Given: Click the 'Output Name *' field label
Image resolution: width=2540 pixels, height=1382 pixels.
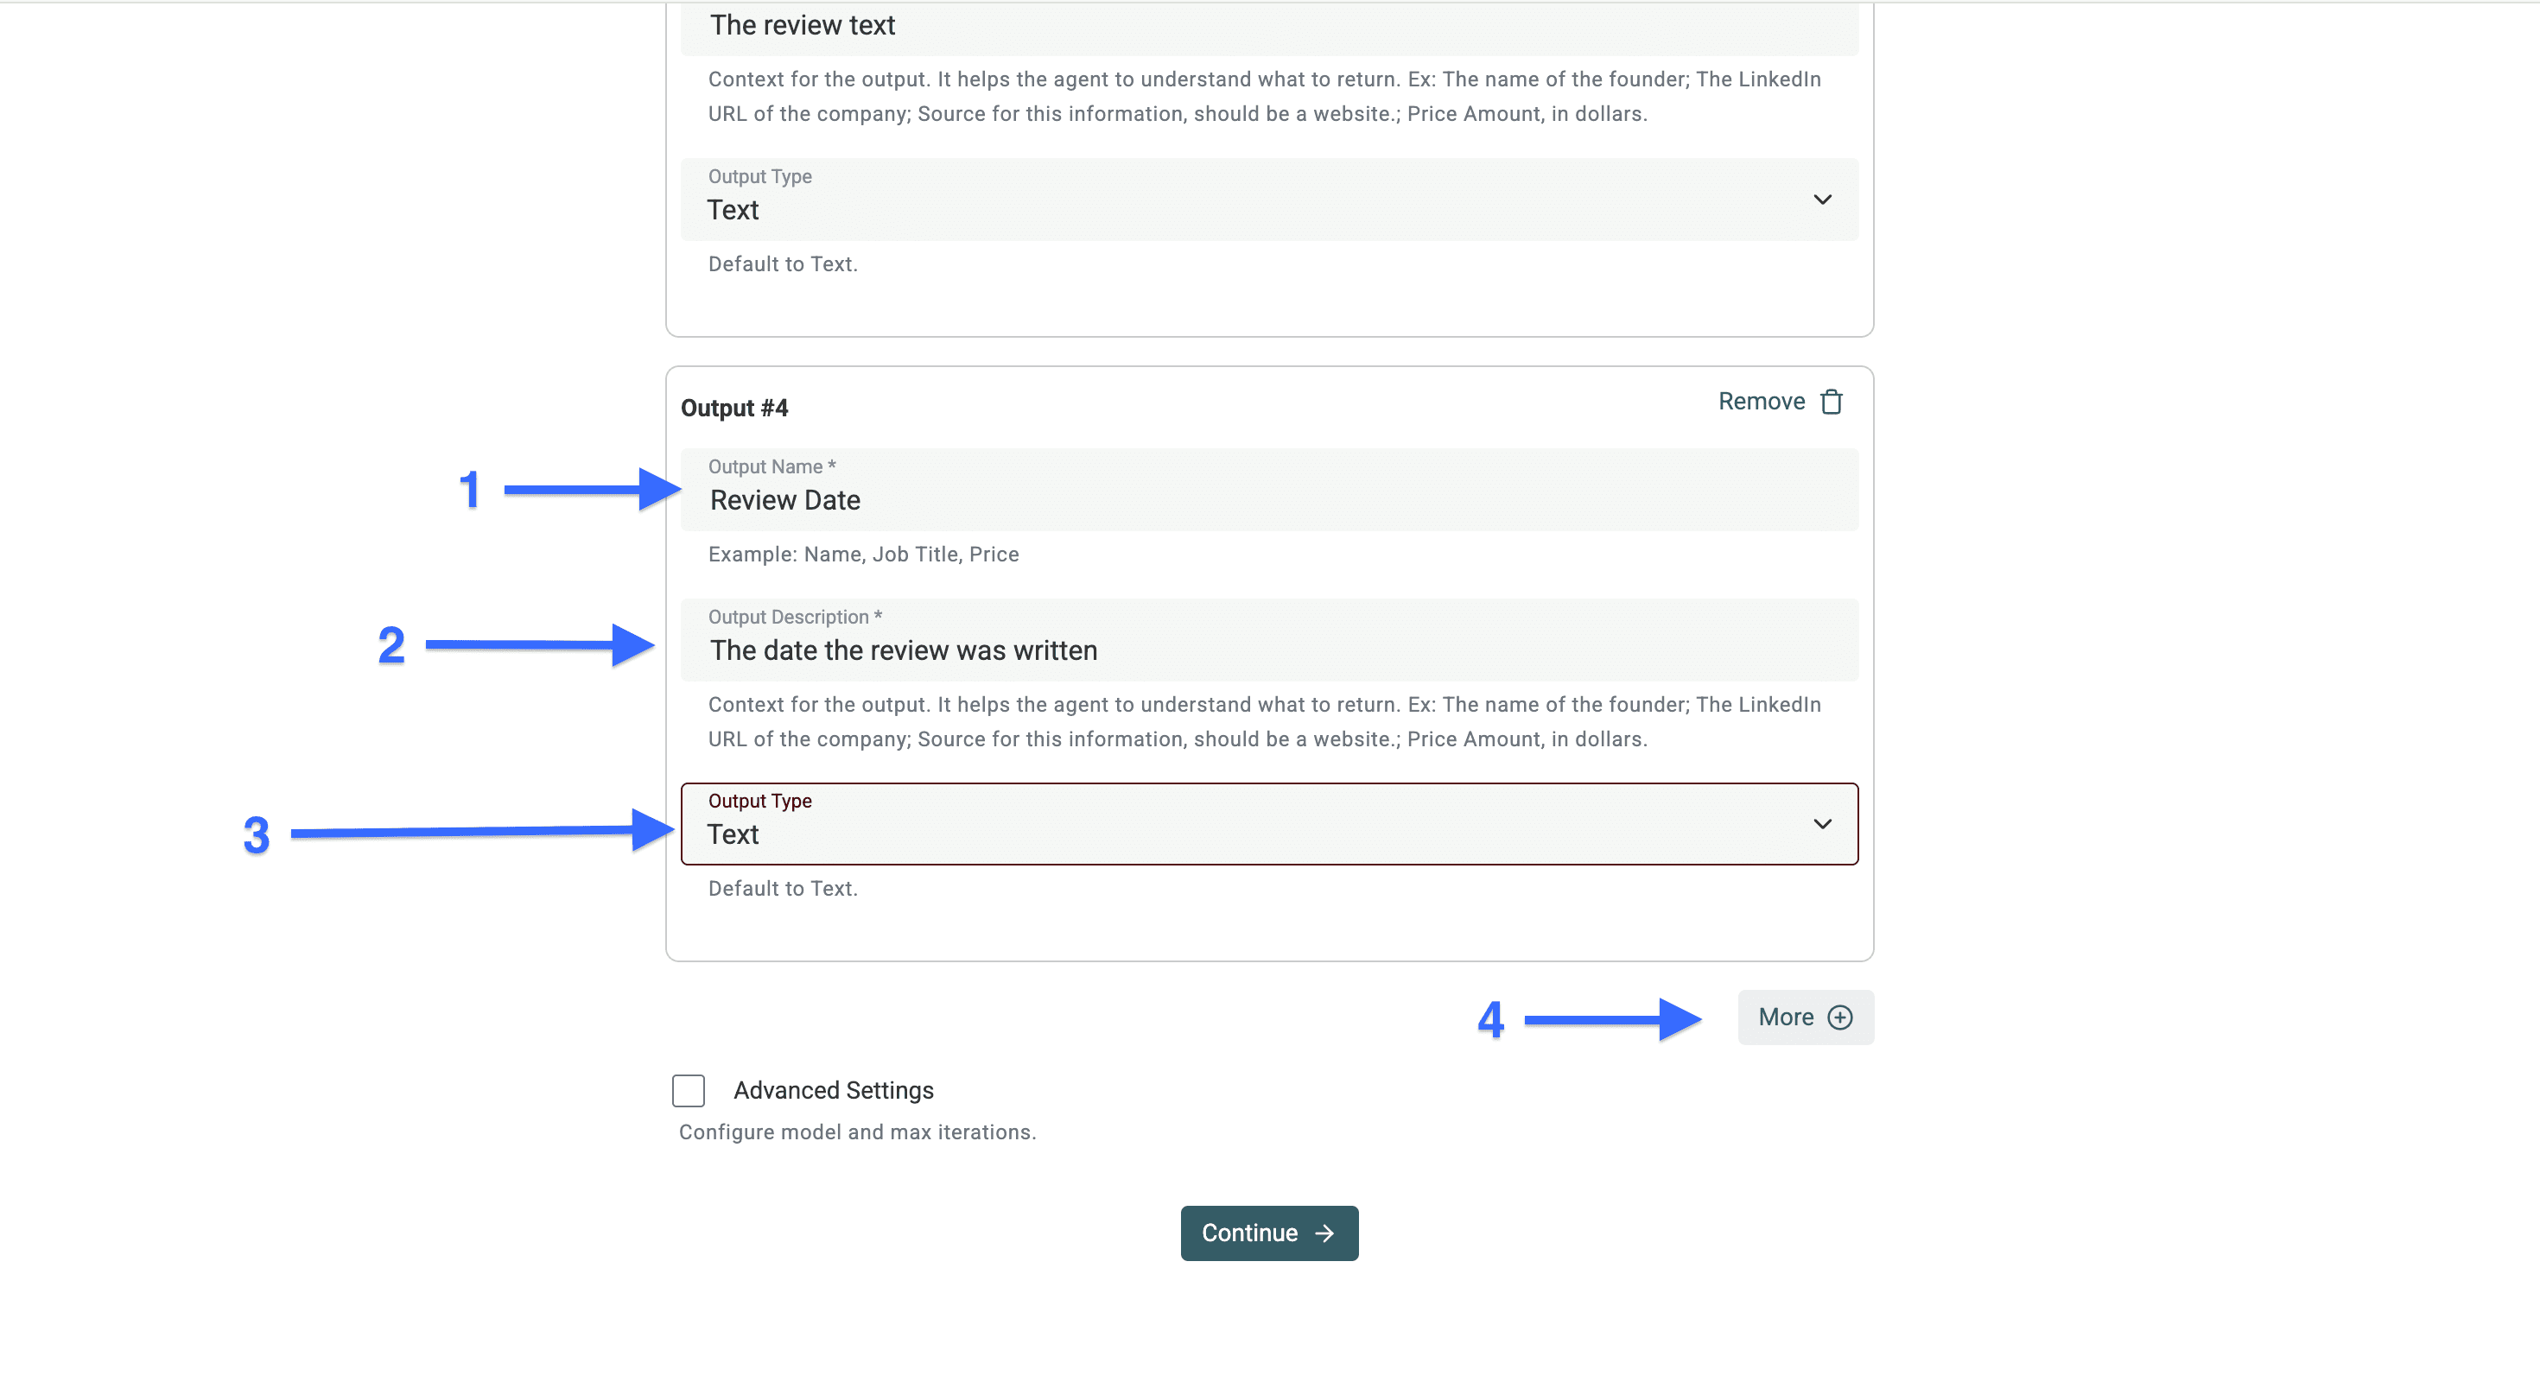Looking at the screenshot, I should pos(771,466).
